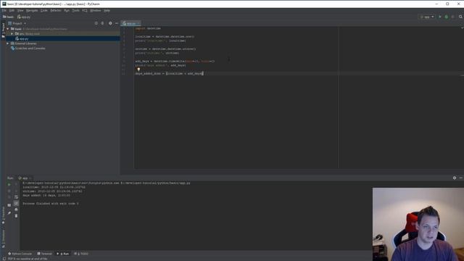Click the Debug bug icon in toolbar

pos(447,17)
